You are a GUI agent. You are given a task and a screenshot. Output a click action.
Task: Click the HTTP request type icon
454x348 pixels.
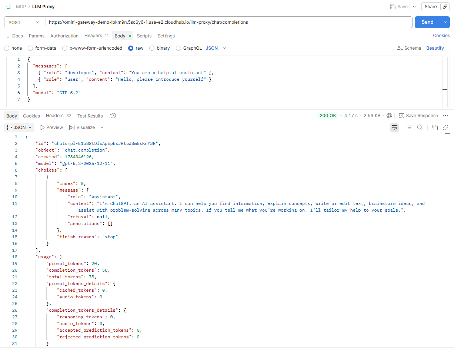tap(9, 7)
